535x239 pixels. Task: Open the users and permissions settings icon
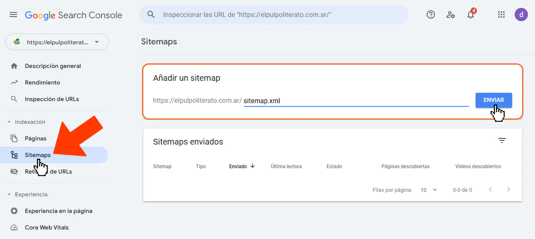(x=450, y=14)
